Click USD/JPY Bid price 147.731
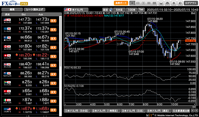The width and height of the screenshot is (199, 117). (x=25, y=19)
